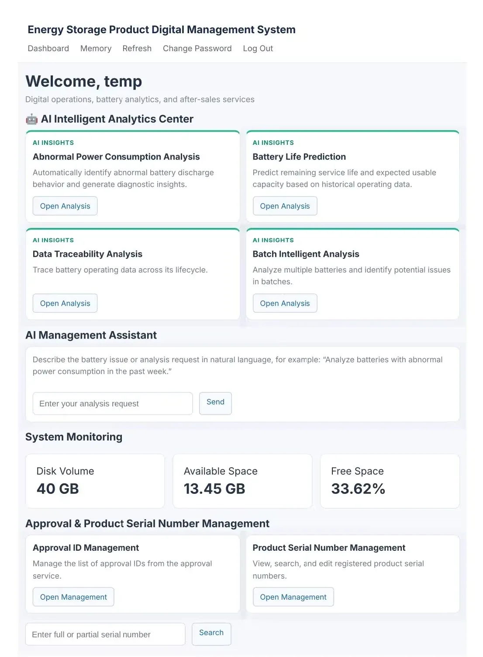Focus the 'Enter full or partial serial number' field
Viewport: 483px width, 657px height.
(105, 634)
